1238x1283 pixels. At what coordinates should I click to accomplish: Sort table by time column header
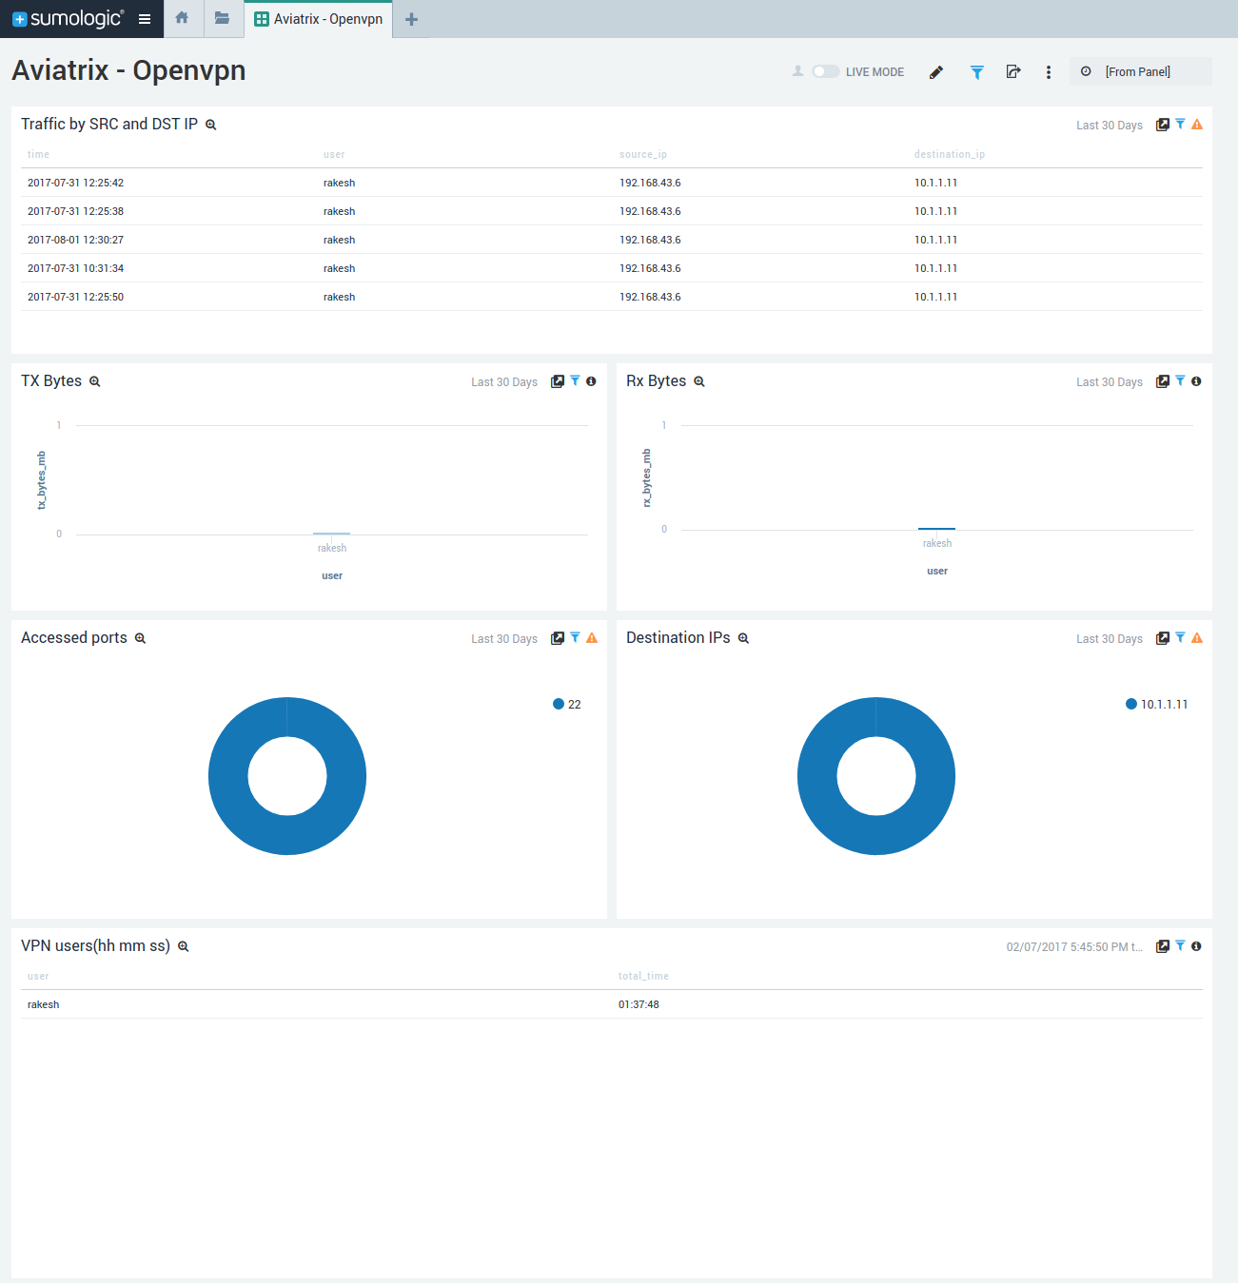(38, 154)
